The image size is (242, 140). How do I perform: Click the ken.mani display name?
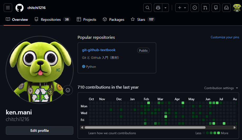pos(19,112)
